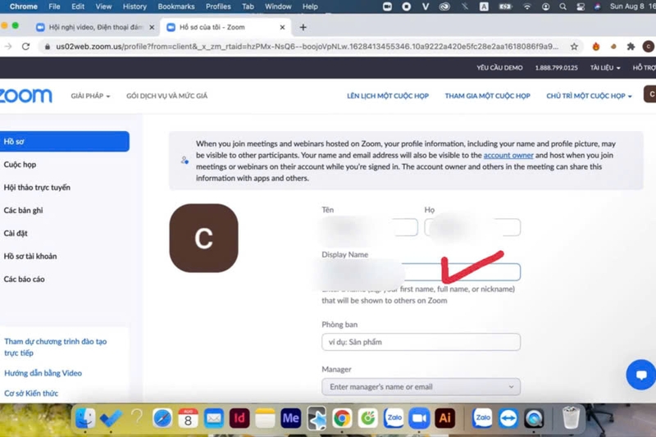Bookmark this page with star icon

tap(574, 47)
